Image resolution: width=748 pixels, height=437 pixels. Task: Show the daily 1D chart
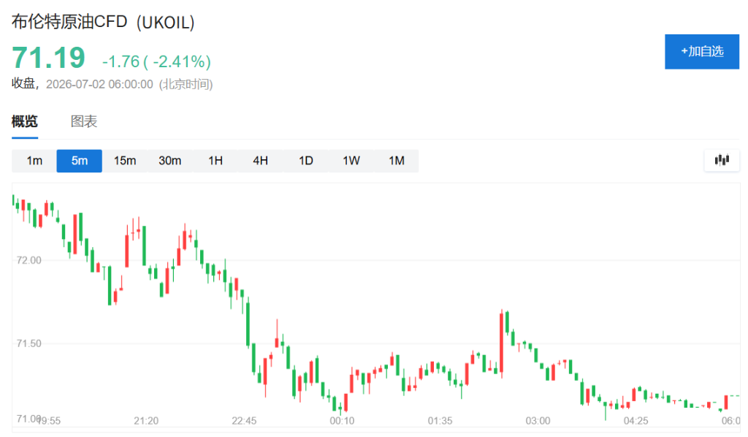click(306, 161)
